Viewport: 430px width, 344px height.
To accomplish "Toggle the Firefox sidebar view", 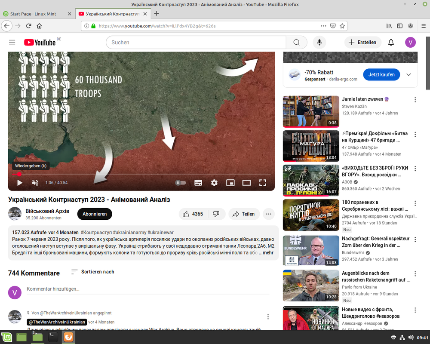I will (400, 26).
